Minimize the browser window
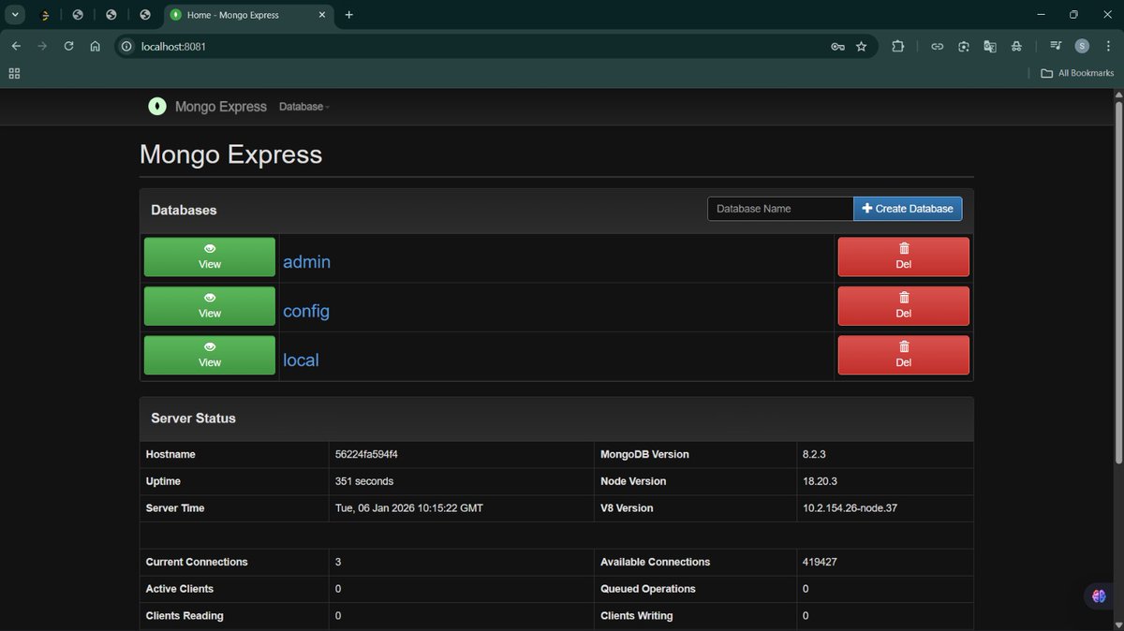 pos(1041,15)
